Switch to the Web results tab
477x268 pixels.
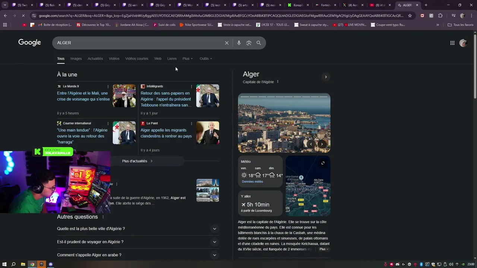(x=158, y=58)
